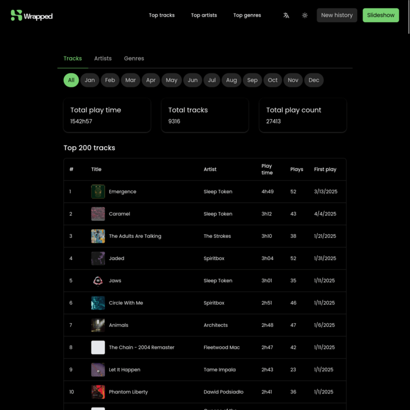Click the Phantom Liberty album cover

coord(98,392)
